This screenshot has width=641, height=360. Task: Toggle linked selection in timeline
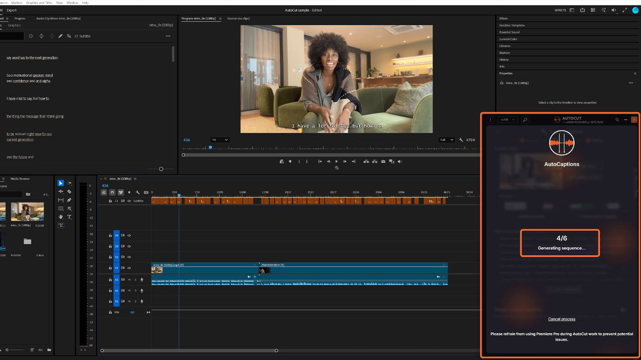(121, 192)
